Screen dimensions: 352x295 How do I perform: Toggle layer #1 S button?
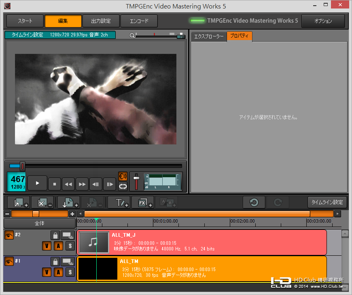[x=70, y=272]
